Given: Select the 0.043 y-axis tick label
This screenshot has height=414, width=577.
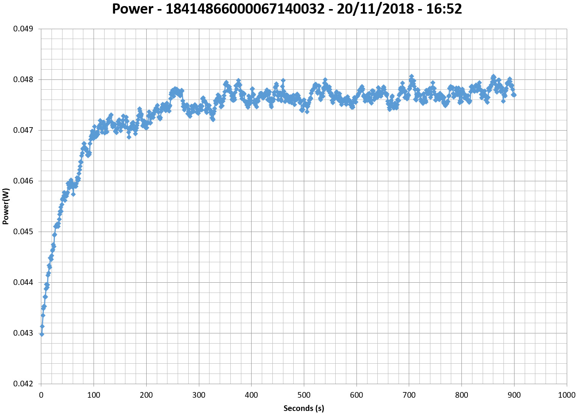Looking at the screenshot, I should click(x=23, y=333).
